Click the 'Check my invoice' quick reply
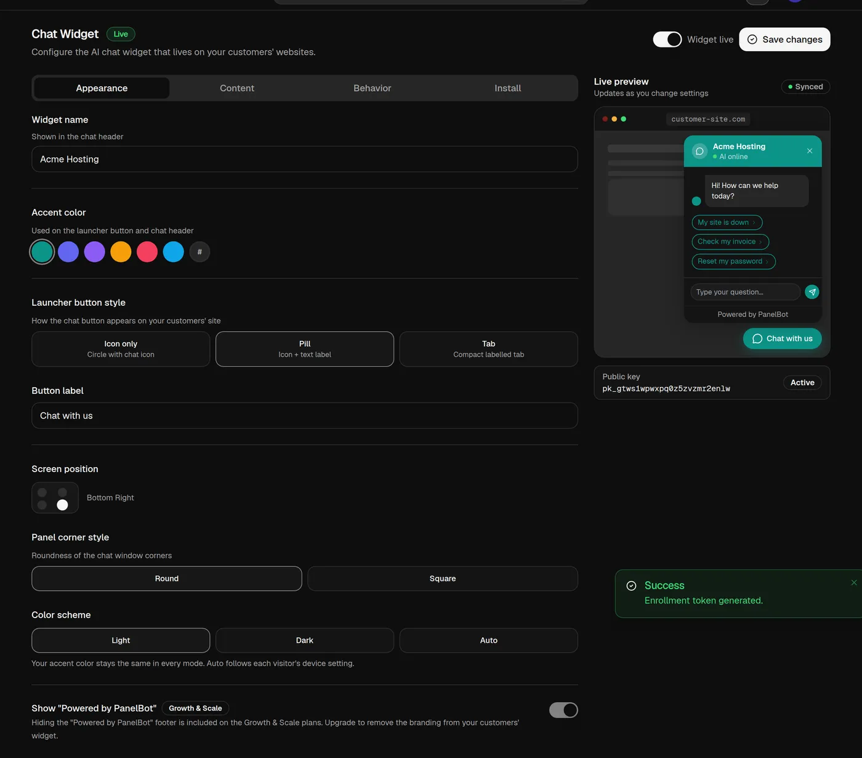The height and width of the screenshot is (758, 862). pyautogui.click(x=730, y=242)
